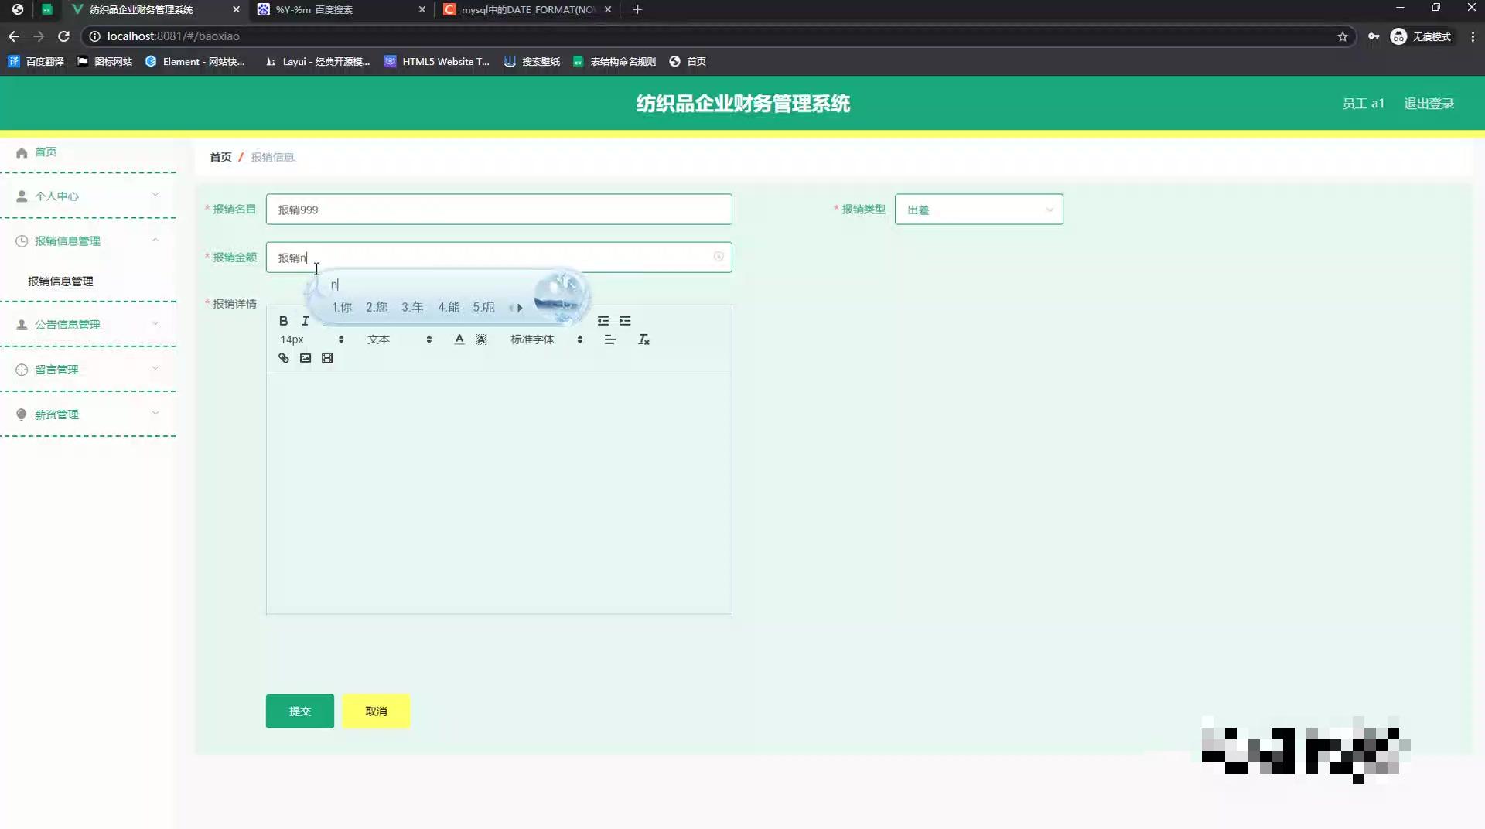Click the 员工 a1 user label
1485x829 pixels.
[x=1363, y=104]
